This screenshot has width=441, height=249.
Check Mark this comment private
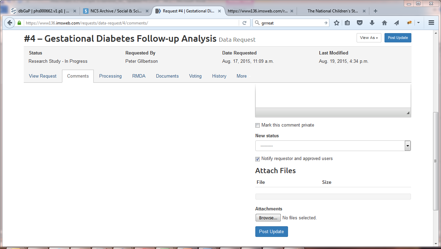click(258, 125)
